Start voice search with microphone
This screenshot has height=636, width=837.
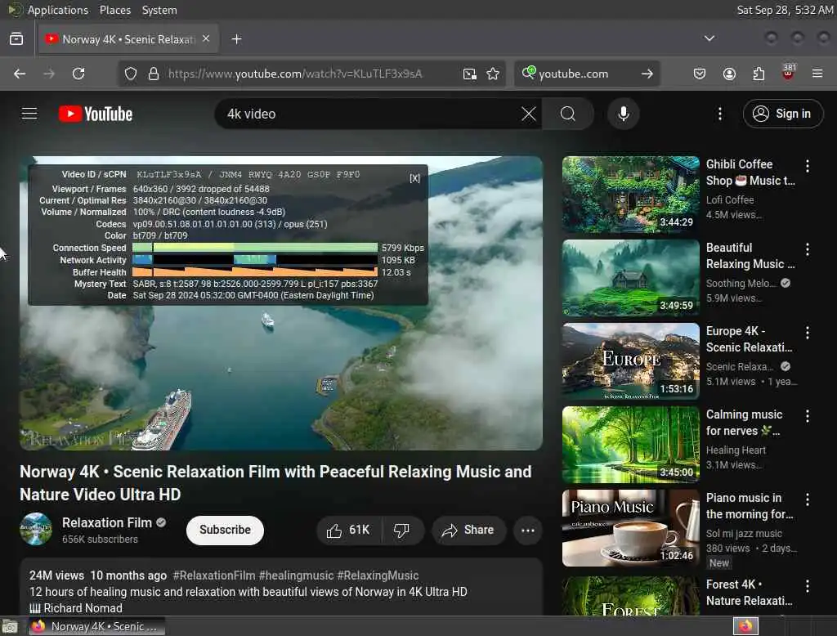point(623,114)
